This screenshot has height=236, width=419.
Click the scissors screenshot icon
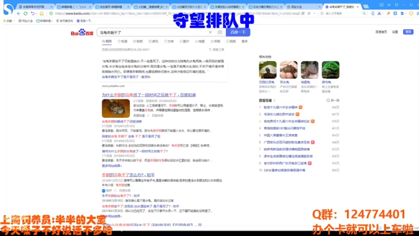[x=379, y=14]
